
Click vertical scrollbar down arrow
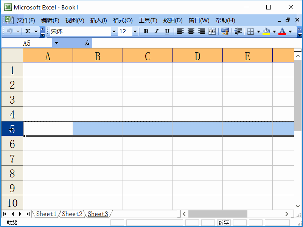[x=298, y=206]
